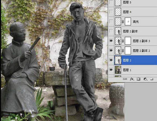The image size is (157, 121).
Task: Select the 图层 2 副本 2 layer thumbnail
Action: [118, 51]
